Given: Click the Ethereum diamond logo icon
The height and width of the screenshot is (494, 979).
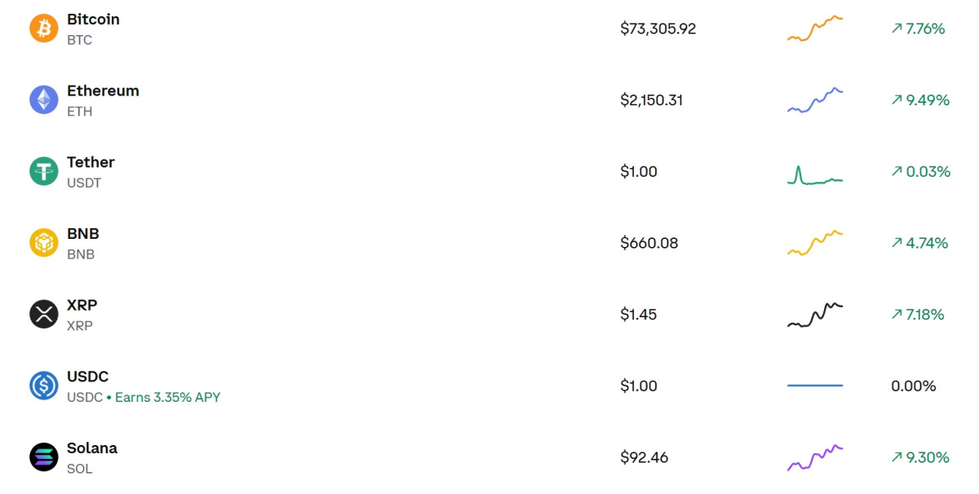Looking at the screenshot, I should pos(44,100).
